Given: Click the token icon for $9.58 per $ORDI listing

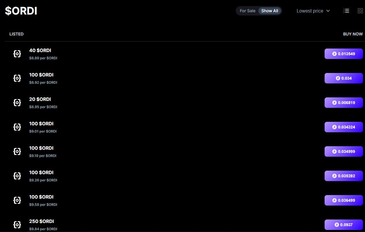Looking at the screenshot, I should coord(17,200).
